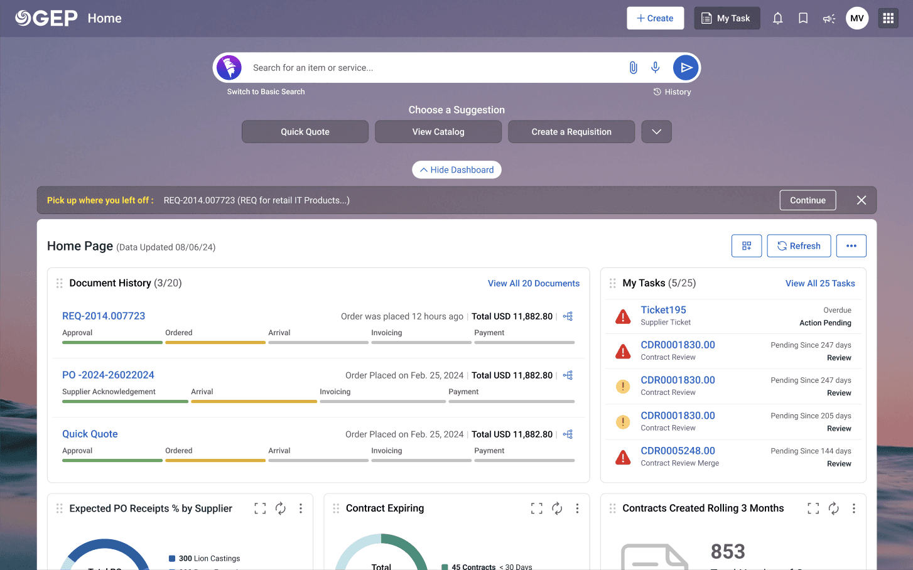The height and width of the screenshot is (570, 913).
Task: Click the Create button
Action: coord(656,18)
